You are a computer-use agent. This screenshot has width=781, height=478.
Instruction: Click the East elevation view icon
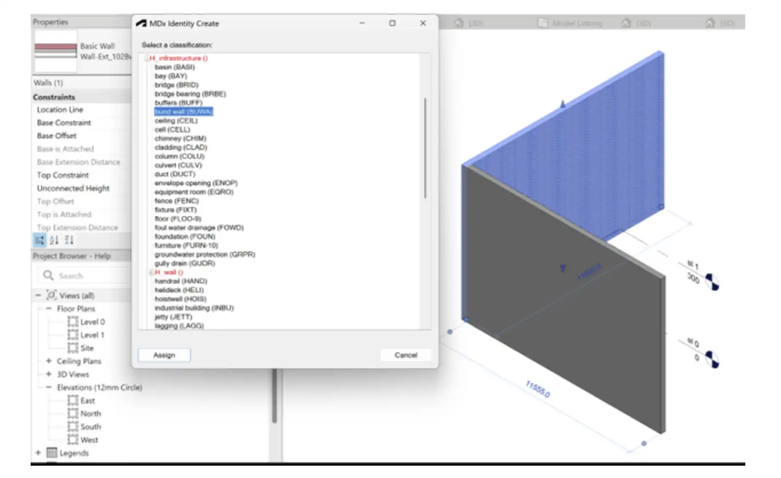pyautogui.click(x=73, y=400)
